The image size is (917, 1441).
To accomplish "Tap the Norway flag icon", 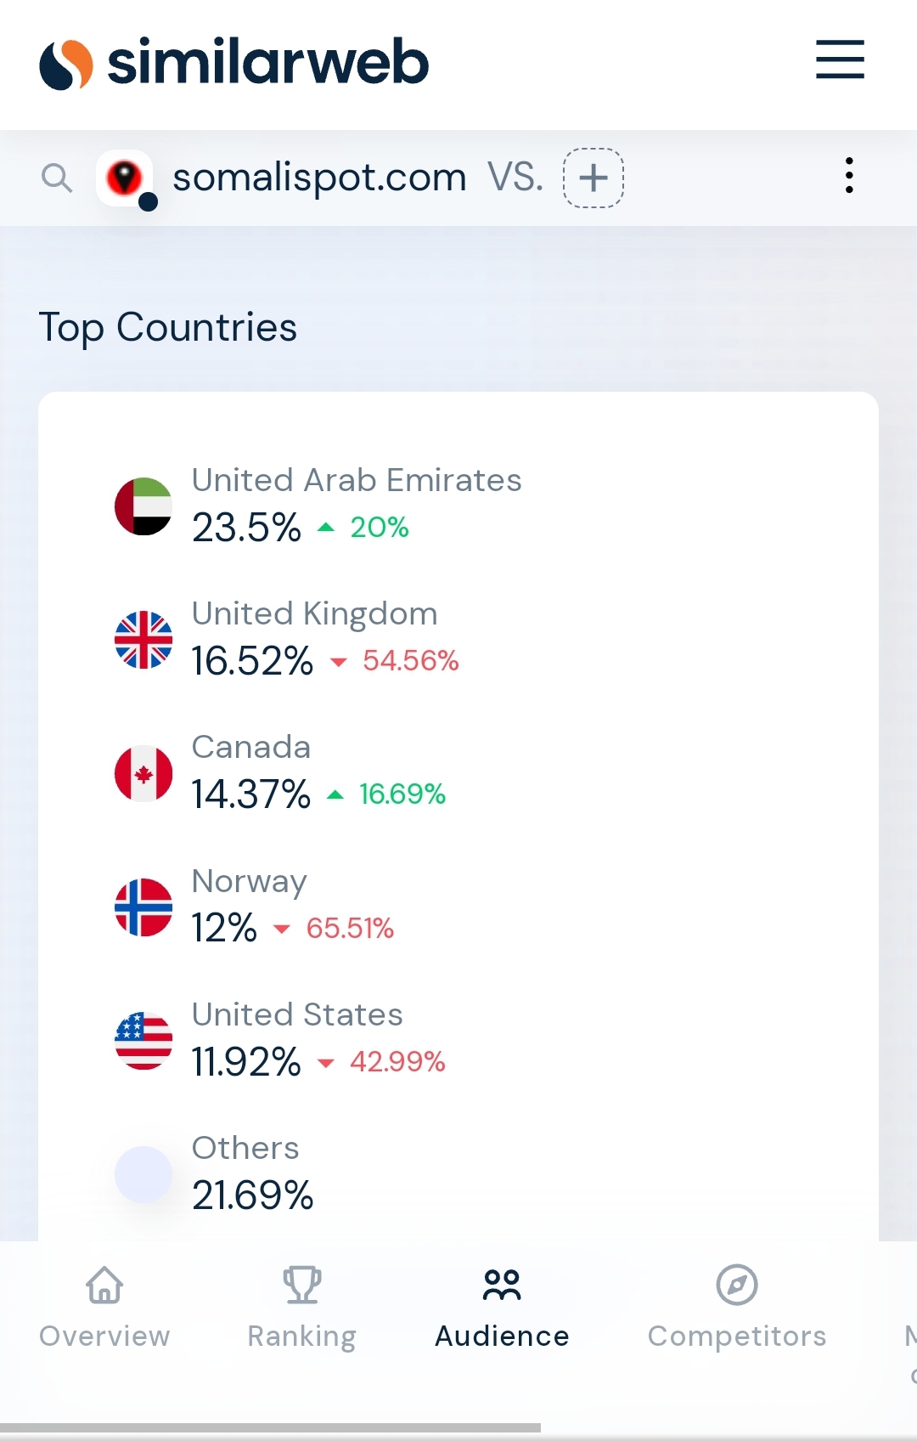I will click(x=143, y=907).
